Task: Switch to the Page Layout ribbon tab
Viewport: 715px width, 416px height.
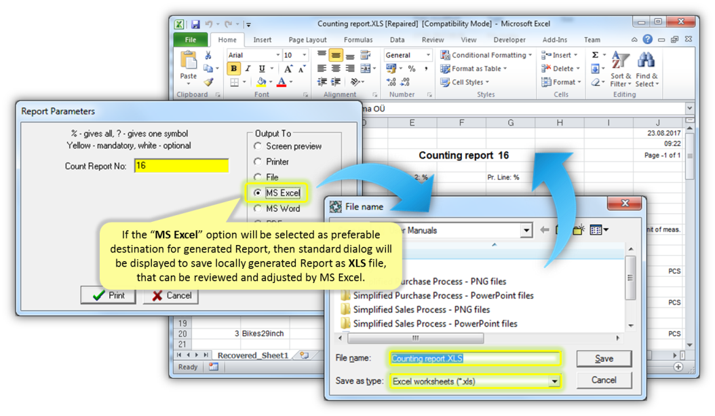Action: (x=307, y=39)
